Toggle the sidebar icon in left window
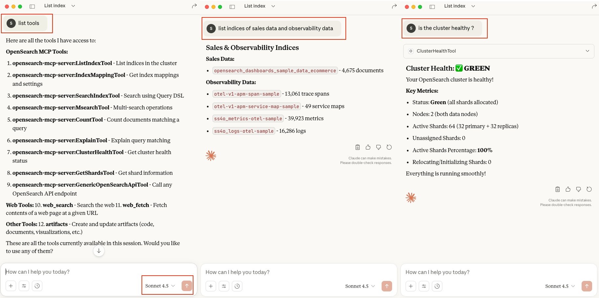The height and width of the screenshot is (298, 599). tap(33, 6)
